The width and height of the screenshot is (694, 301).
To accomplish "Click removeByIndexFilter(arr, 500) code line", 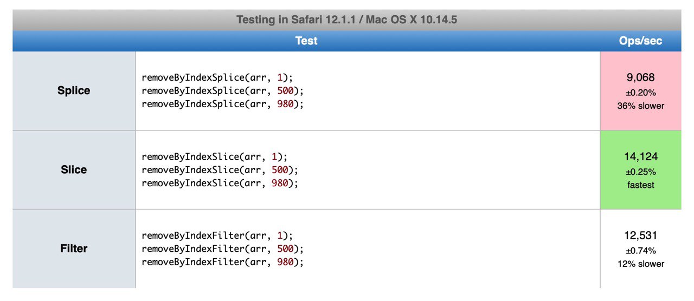I will coord(223,249).
